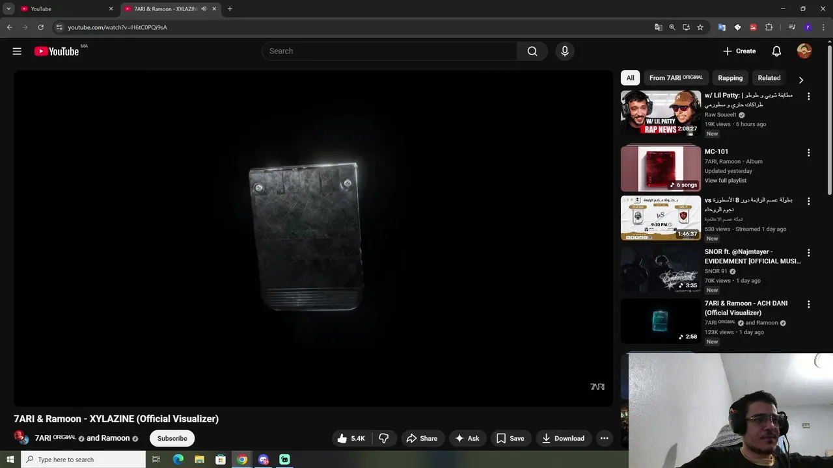Open File Explorer from the taskbar
Viewport: 833px width, 468px height.
199,460
